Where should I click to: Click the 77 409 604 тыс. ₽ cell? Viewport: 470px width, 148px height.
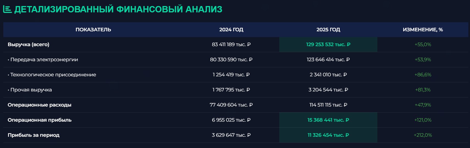231,105
